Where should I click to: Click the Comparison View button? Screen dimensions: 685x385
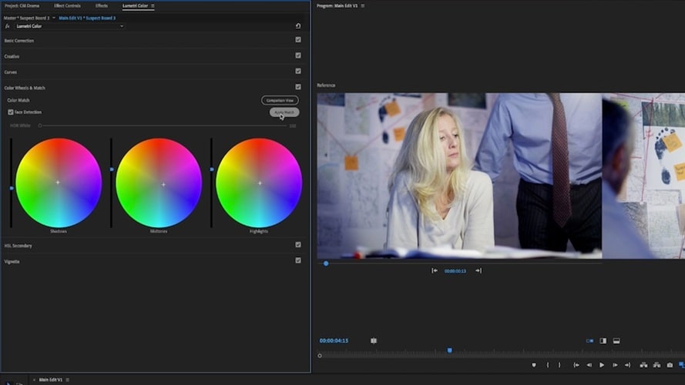click(280, 100)
